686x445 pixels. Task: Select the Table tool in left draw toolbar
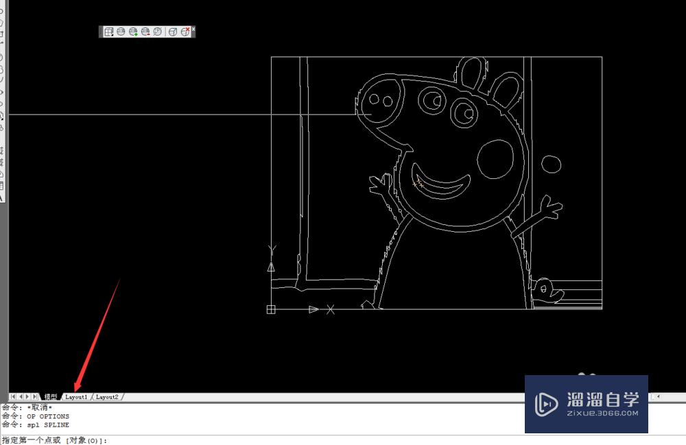coord(1,186)
